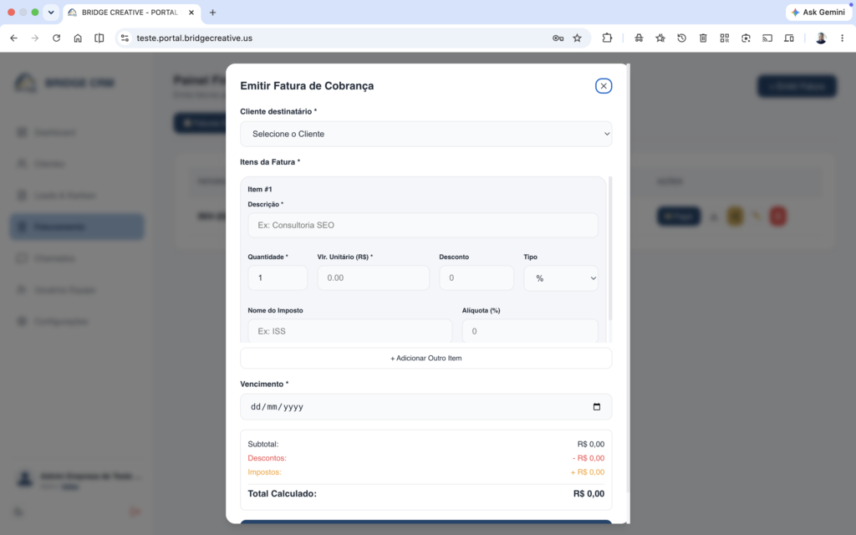Click the devices responsive view icon

tap(789, 38)
